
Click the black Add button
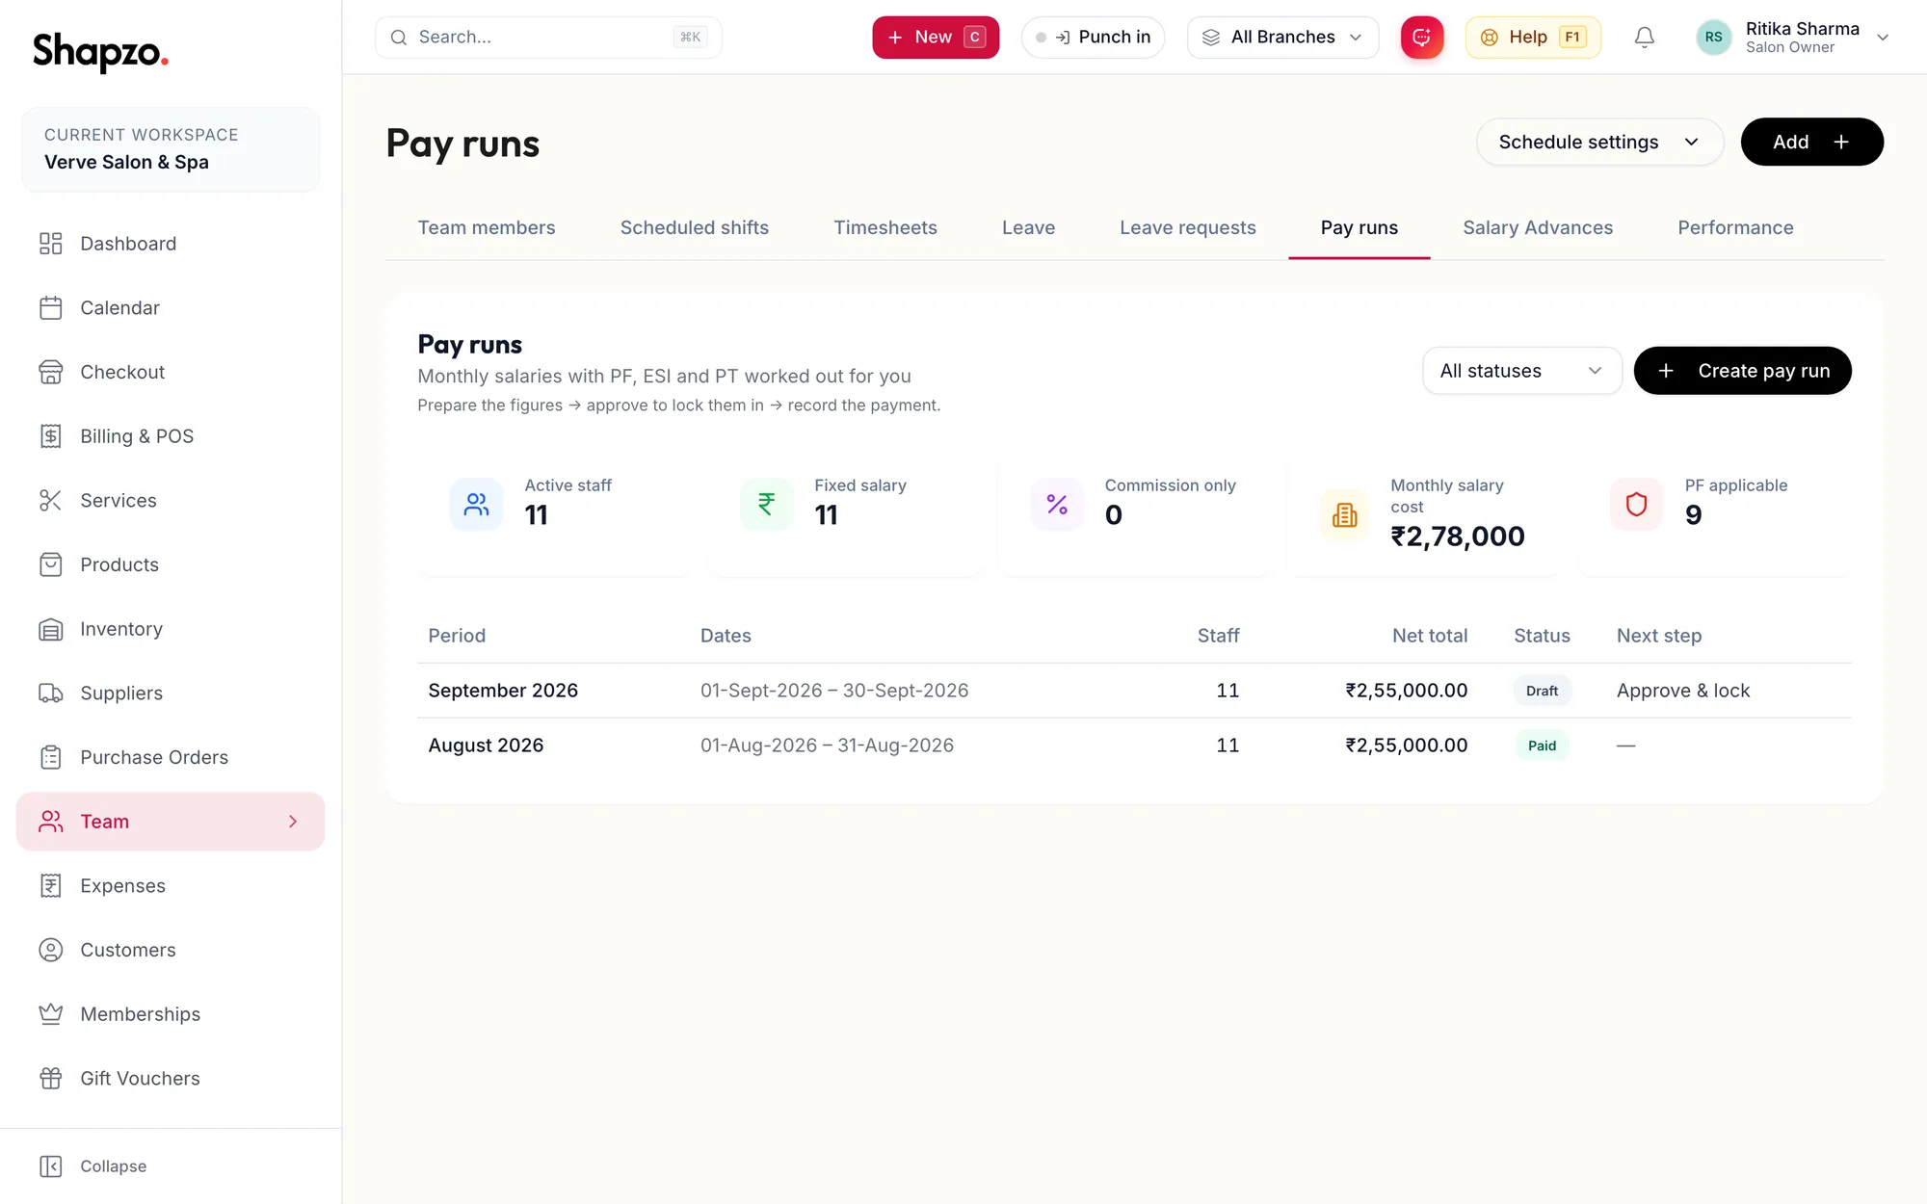[1811, 142]
